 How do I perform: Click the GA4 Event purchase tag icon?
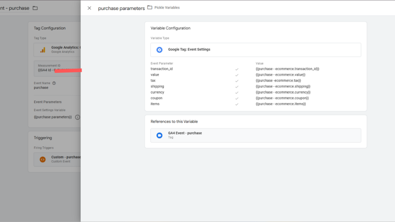pyautogui.click(x=159, y=135)
